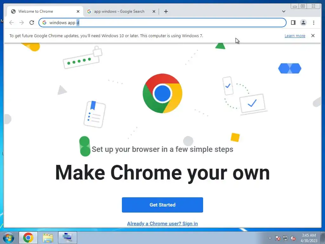
Task: Open a new tab with plus button
Action: point(166,11)
